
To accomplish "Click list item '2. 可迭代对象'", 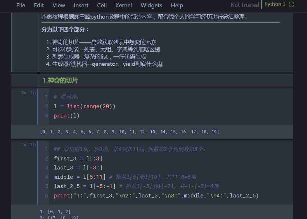I will click(103, 49).
